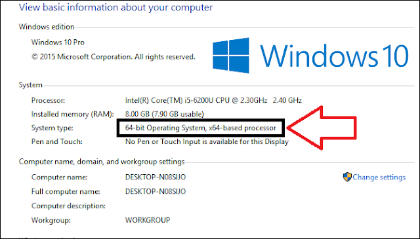Click the Change settings link
Screen dimensions: 420x239
coord(379,177)
